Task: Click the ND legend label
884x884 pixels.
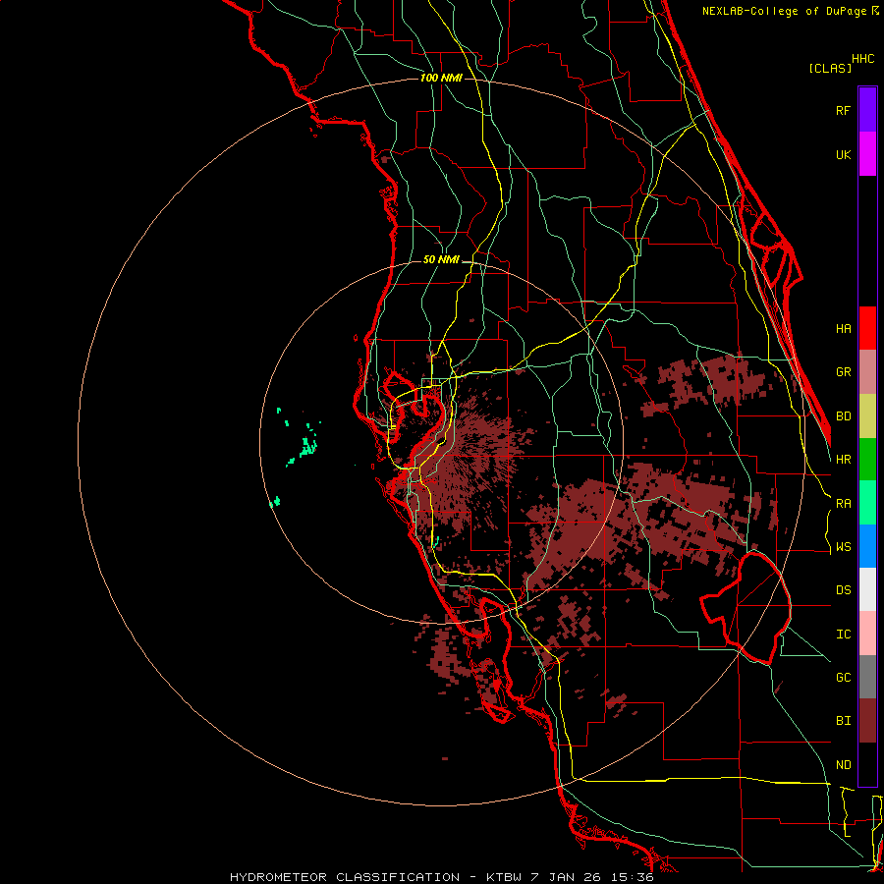Action: click(x=843, y=765)
